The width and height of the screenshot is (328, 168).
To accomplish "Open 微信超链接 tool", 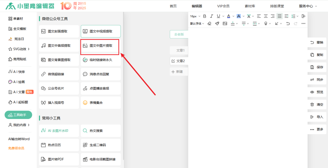I will [x=59, y=74].
